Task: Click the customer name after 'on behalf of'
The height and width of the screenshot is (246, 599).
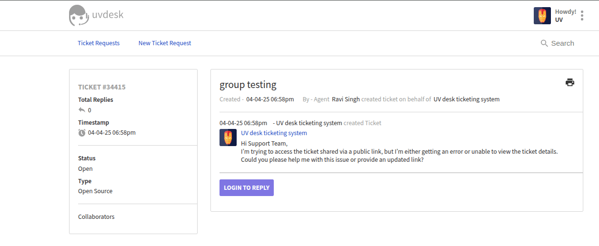Action: pyautogui.click(x=467, y=99)
